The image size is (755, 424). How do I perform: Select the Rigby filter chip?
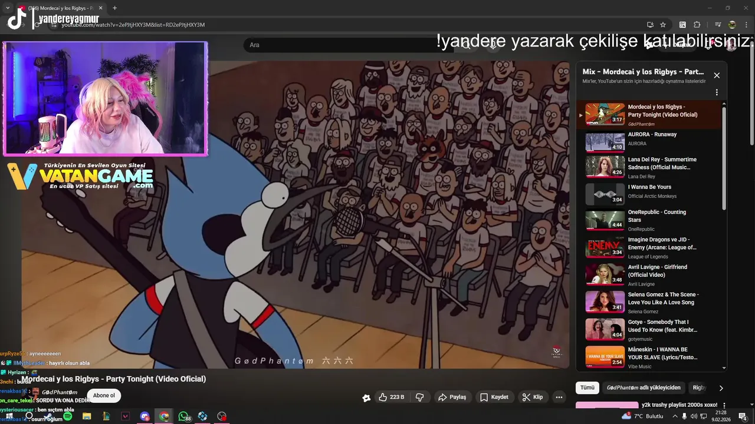(x=700, y=387)
